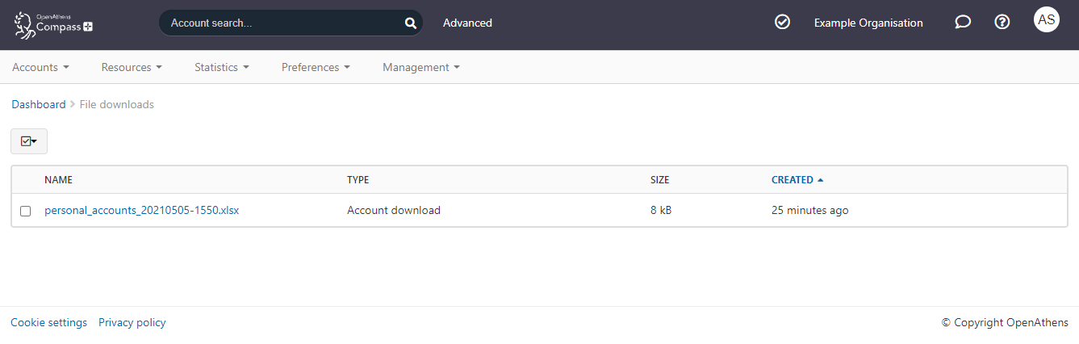Click the magnifying glass search icon
Image resolution: width=1079 pixels, height=344 pixels.
410,23
